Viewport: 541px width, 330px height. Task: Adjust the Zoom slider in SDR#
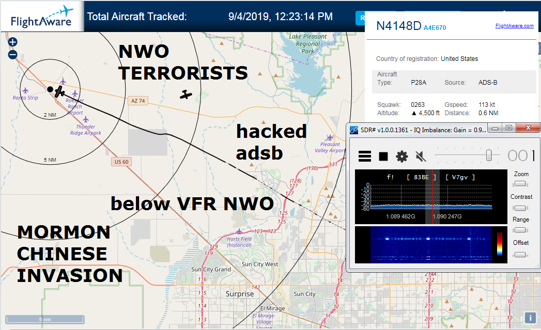(x=520, y=184)
